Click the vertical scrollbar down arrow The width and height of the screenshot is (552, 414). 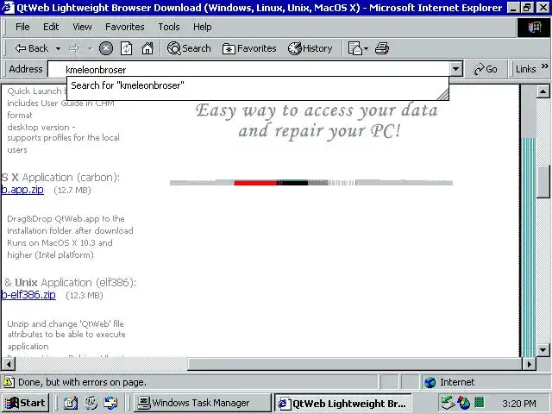543,350
